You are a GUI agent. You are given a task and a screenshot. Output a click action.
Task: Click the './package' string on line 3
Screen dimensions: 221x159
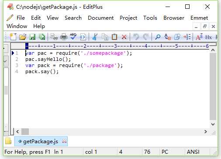100,65
